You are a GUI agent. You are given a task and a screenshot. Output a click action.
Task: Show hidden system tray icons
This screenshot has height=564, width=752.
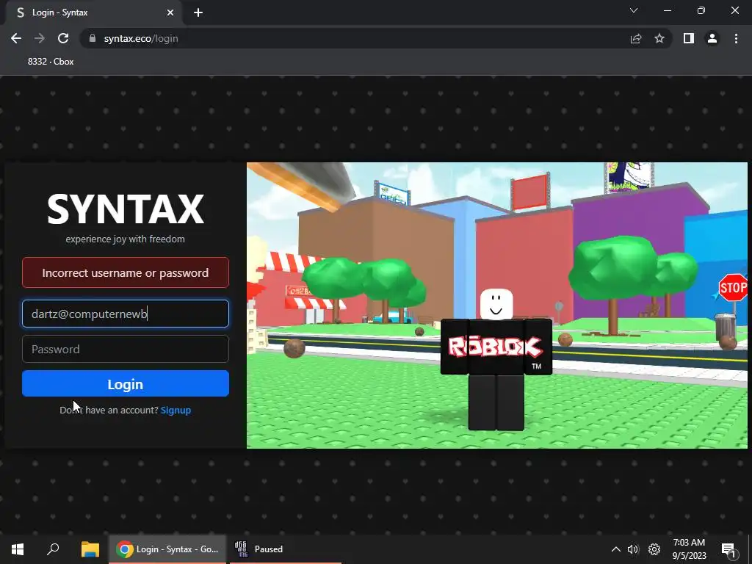coord(616,549)
